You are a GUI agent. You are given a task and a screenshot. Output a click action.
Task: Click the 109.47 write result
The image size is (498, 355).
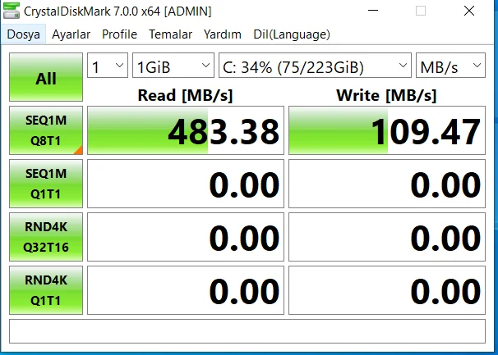tap(387, 130)
